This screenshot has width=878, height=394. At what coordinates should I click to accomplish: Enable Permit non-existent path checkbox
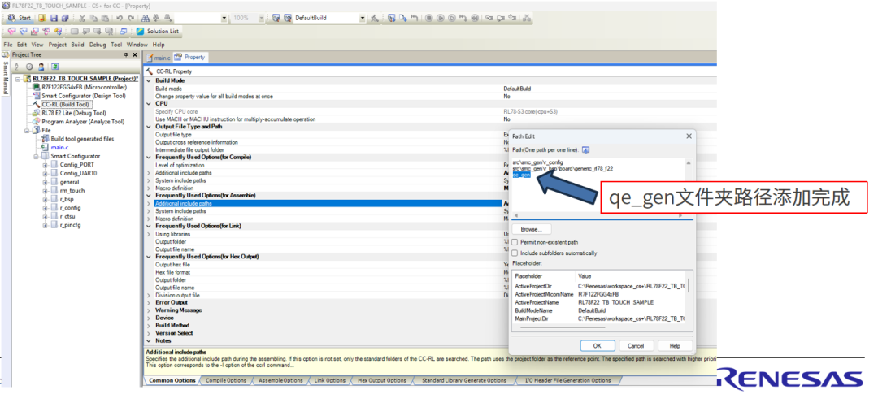click(x=515, y=242)
